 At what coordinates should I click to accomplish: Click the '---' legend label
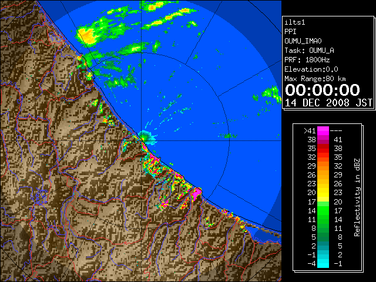(336, 131)
